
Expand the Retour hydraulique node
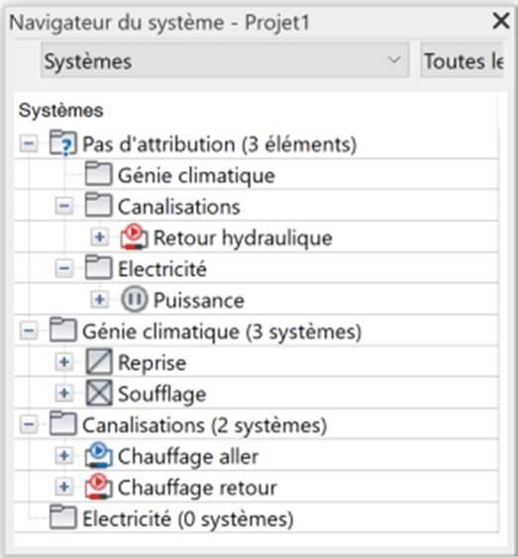[x=100, y=237]
